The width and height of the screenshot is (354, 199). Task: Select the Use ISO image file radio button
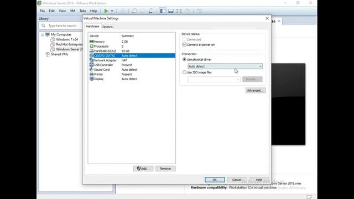click(184, 72)
